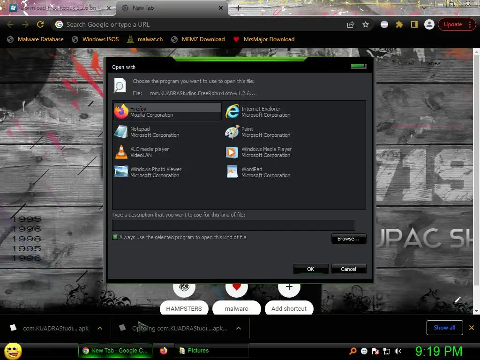Screen dimensions: 480x360
Task: Reload the page in Chrome
Action: [40, 24]
